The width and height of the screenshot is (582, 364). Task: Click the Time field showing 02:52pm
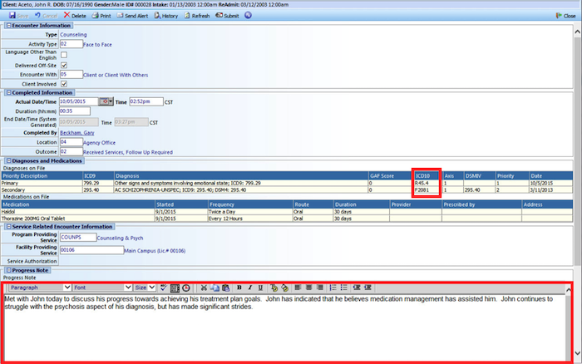[x=146, y=101]
